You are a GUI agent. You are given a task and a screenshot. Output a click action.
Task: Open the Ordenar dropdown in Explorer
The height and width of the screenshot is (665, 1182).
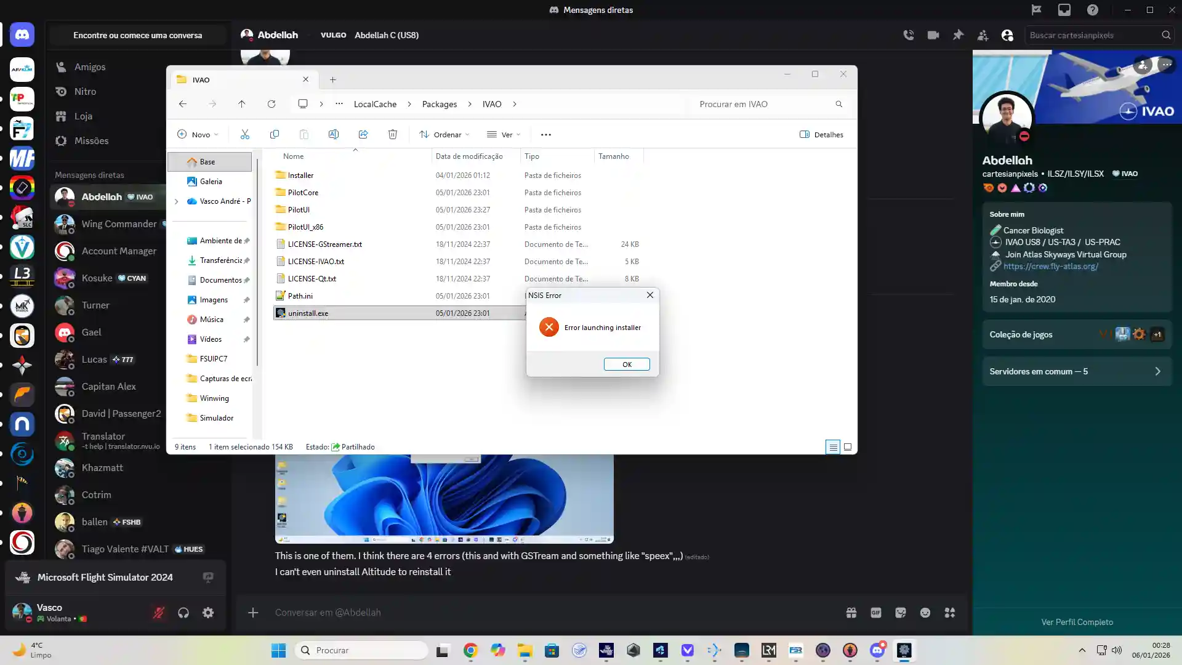point(444,134)
